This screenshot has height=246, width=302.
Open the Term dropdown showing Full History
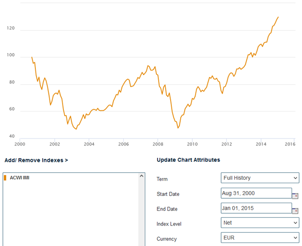tap(260, 178)
